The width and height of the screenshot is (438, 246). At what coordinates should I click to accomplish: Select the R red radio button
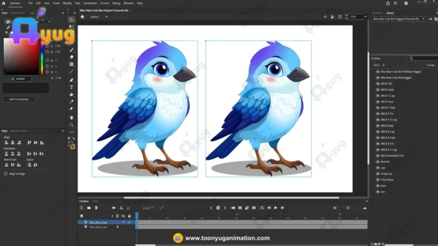(47, 61)
